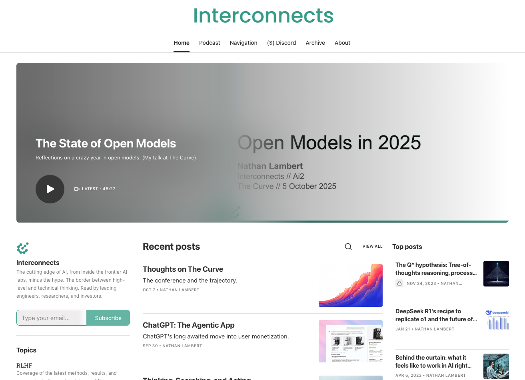This screenshot has height=380, width=525.
Task: Focus the Type your email field
Action: pos(52,318)
